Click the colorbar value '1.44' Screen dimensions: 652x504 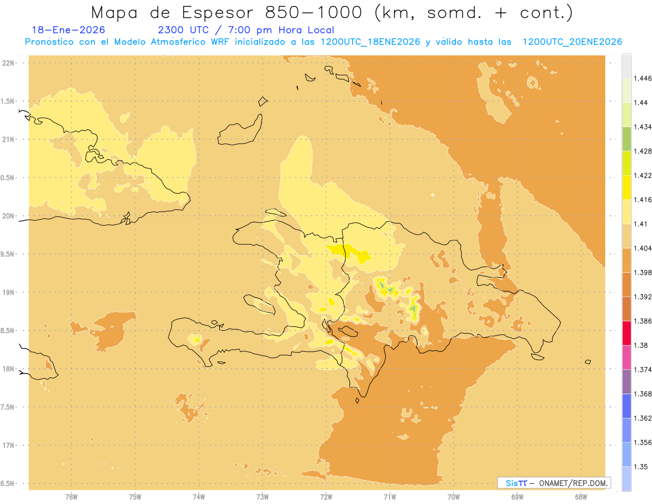(x=641, y=102)
